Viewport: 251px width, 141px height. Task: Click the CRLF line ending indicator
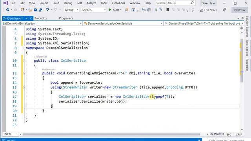[x=239, y=134]
